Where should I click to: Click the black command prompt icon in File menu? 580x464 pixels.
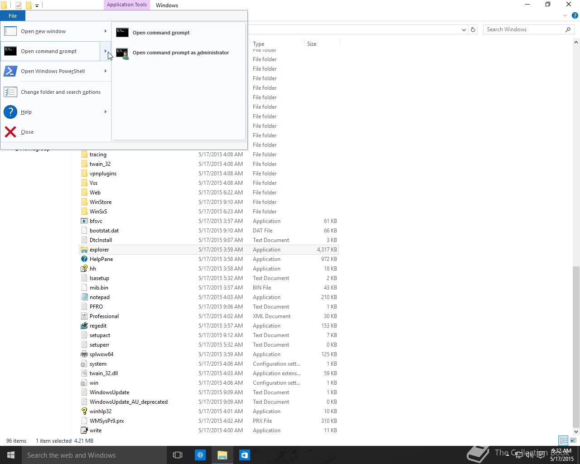(x=10, y=51)
